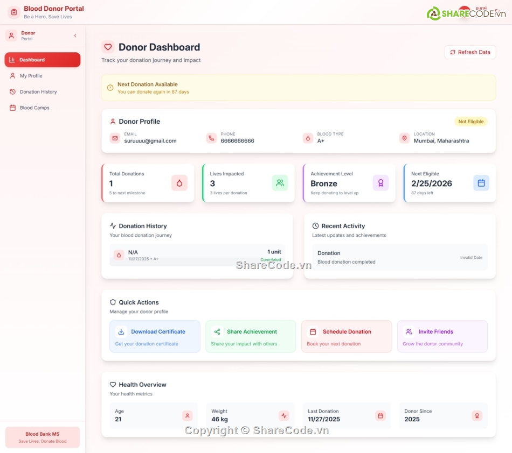
Task: Collapse the Donor Portal sidebar with the chevron
Action: tap(74, 36)
